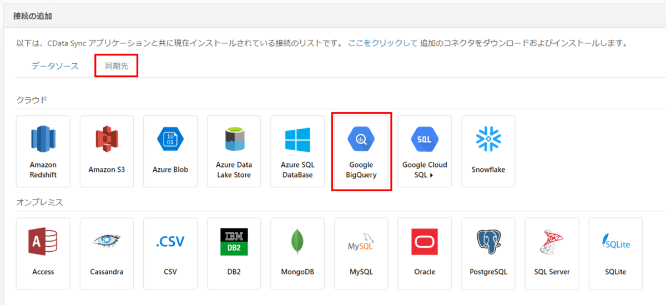Choose the SQL Server icon
This screenshot has width=666, height=305.
click(552, 242)
